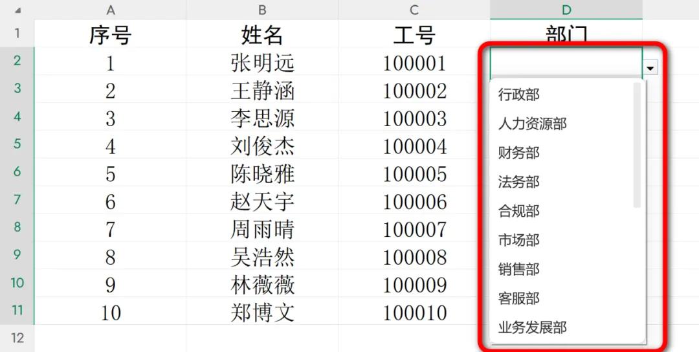
Task: Click the active empty cell D2
Action: (x=566, y=61)
